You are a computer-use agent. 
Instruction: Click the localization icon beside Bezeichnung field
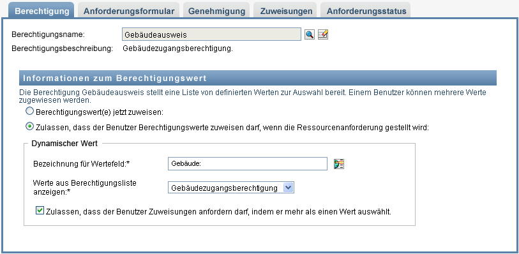click(339, 164)
